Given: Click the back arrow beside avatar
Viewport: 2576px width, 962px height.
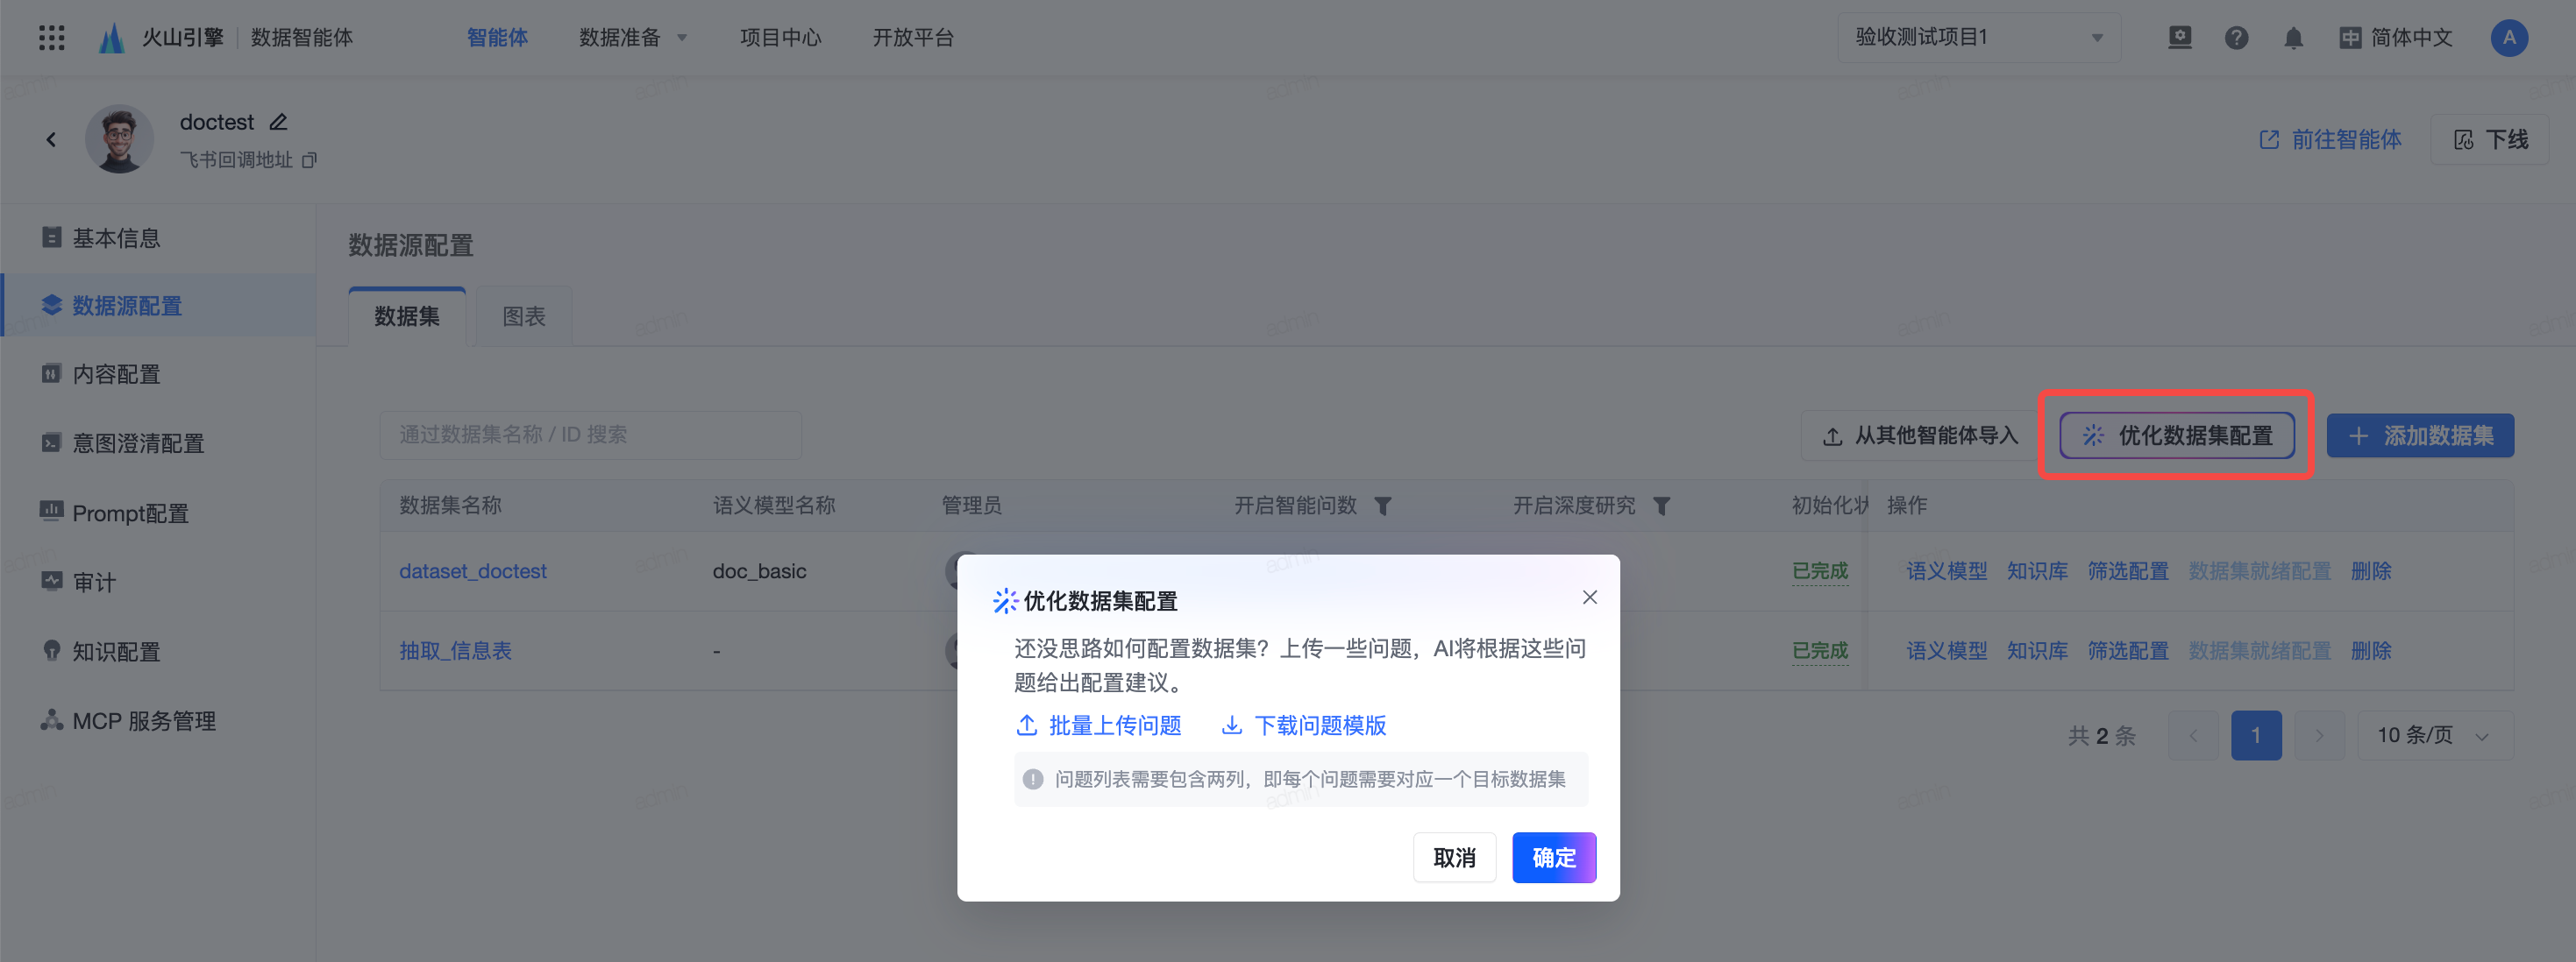Looking at the screenshot, I should pos(51,140).
